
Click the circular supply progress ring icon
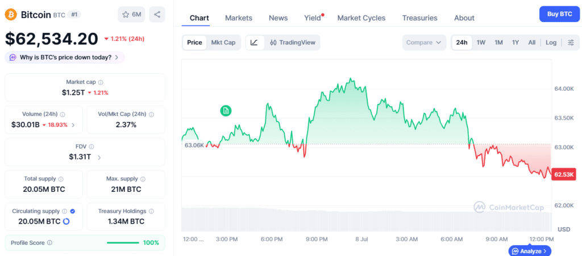tap(66, 221)
